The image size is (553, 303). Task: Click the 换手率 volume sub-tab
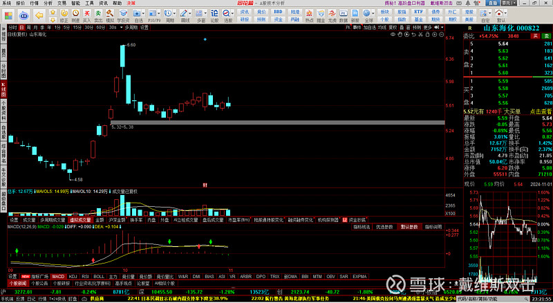(136, 220)
